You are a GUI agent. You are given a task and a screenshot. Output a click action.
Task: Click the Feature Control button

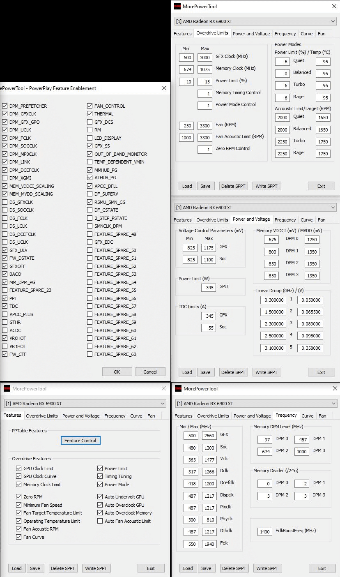pyautogui.click(x=80, y=441)
